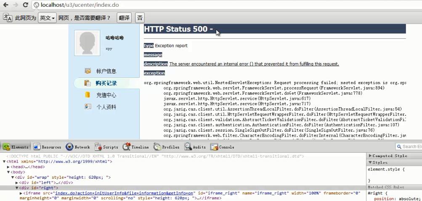Open the Elements panel in DevTools

(16, 147)
